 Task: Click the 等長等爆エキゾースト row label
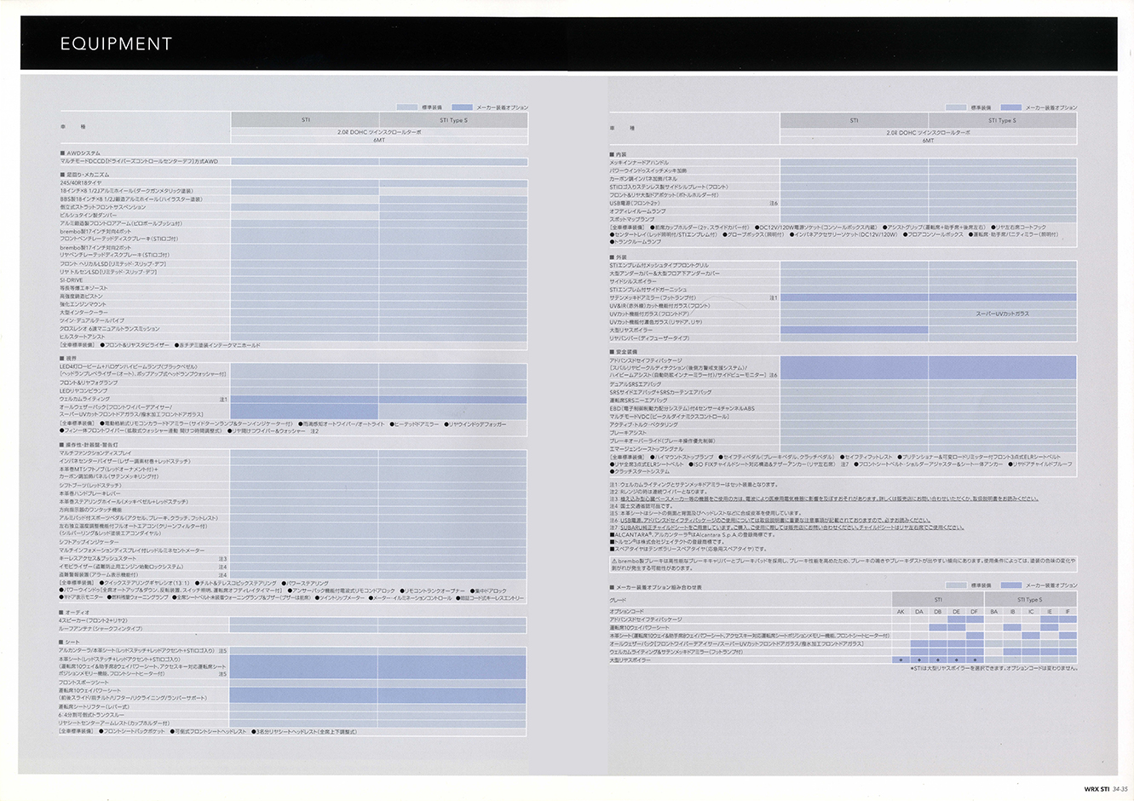pos(83,288)
